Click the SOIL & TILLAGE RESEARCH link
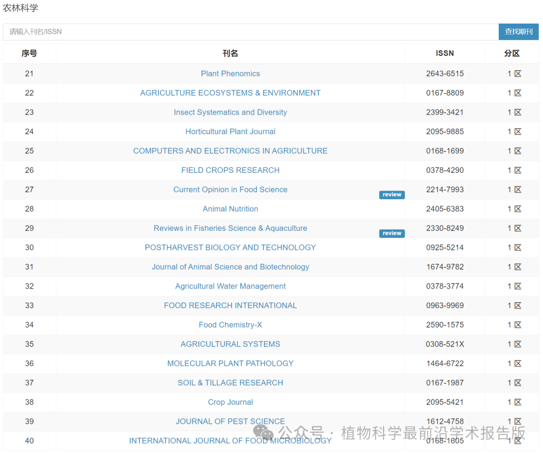This screenshot has height=455, width=543. tap(230, 383)
